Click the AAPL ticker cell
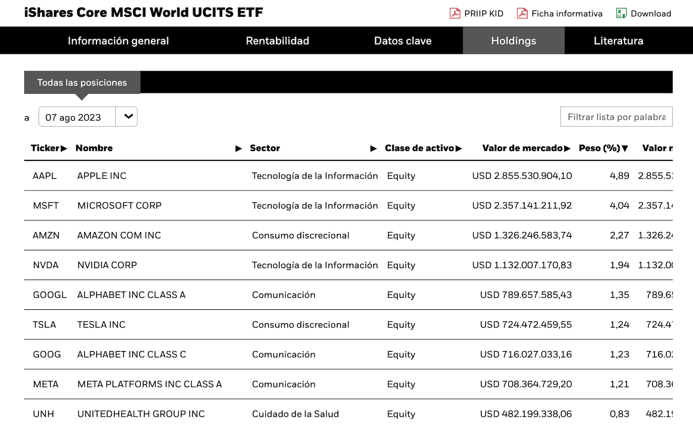The width and height of the screenshot is (693, 428). pyautogui.click(x=45, y=176)
